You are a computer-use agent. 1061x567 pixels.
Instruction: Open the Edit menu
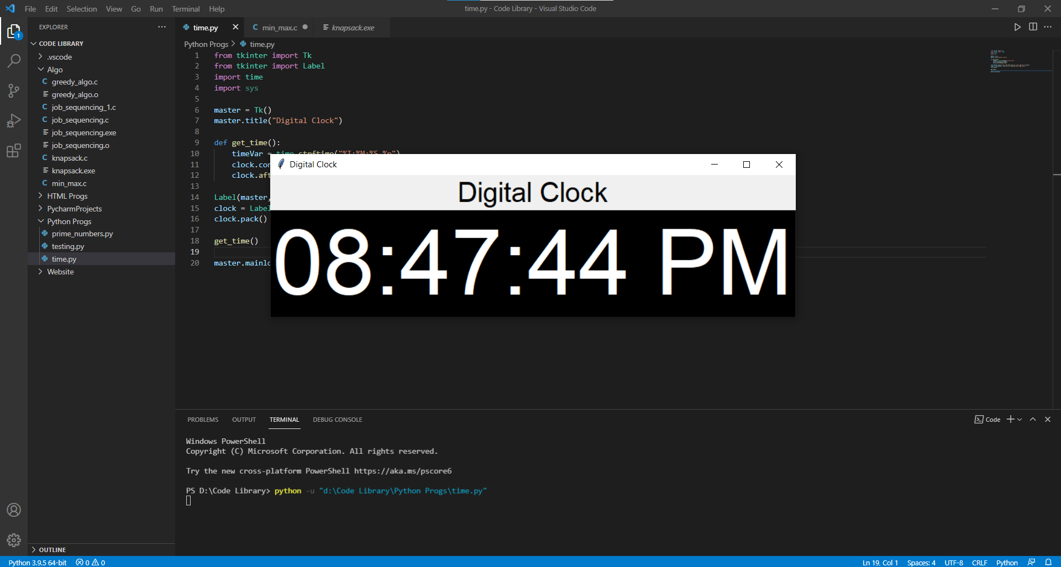click(51, 9)
